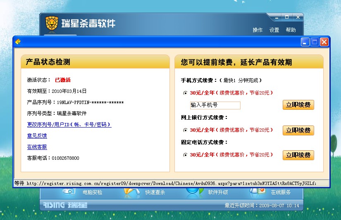This screenshot has height=220, width=341.
Task: Minimize the renewal dialog window
Action: point(305,42)
